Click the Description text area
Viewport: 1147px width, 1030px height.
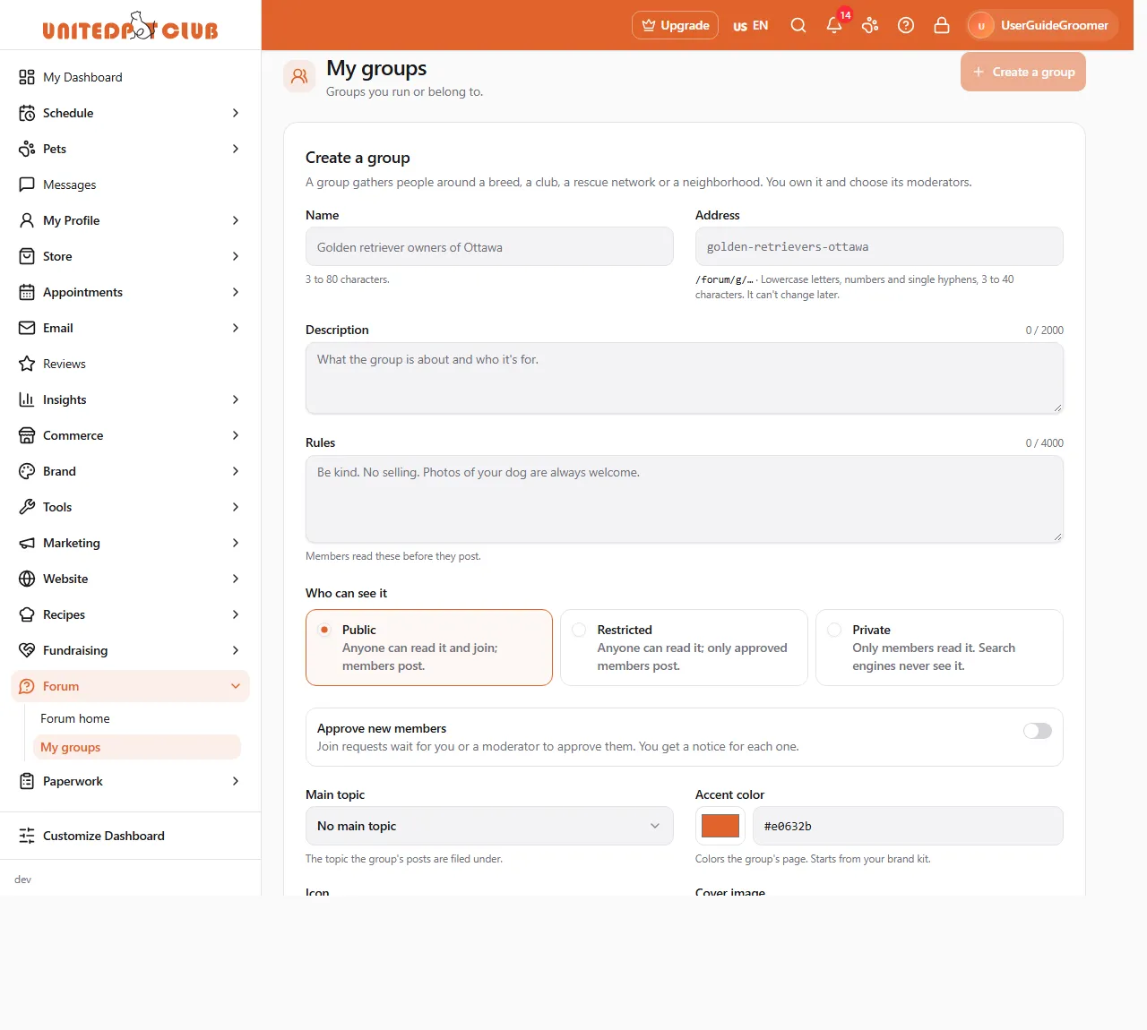[x=685, y=378]
